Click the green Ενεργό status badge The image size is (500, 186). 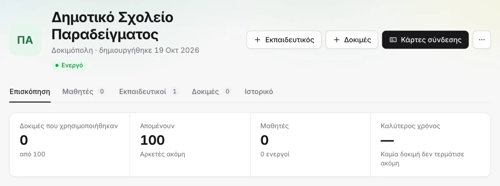coord(69,65)
